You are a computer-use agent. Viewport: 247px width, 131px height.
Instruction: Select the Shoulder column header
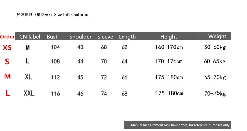[x=80, y=37]
